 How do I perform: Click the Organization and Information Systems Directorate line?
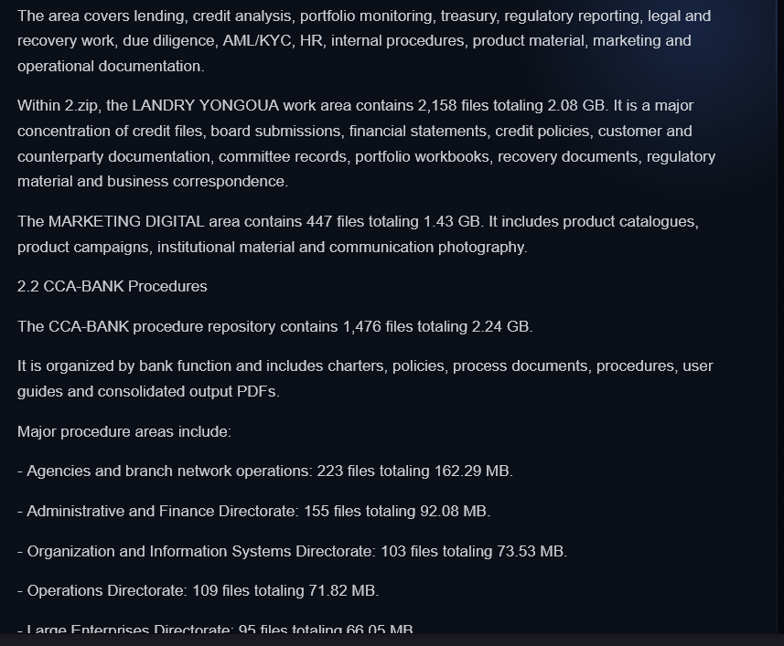(x=293, y=551)
